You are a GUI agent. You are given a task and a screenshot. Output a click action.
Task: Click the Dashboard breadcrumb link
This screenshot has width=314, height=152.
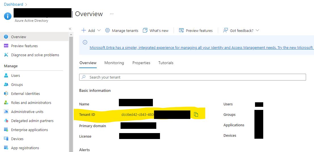[13, 4]
